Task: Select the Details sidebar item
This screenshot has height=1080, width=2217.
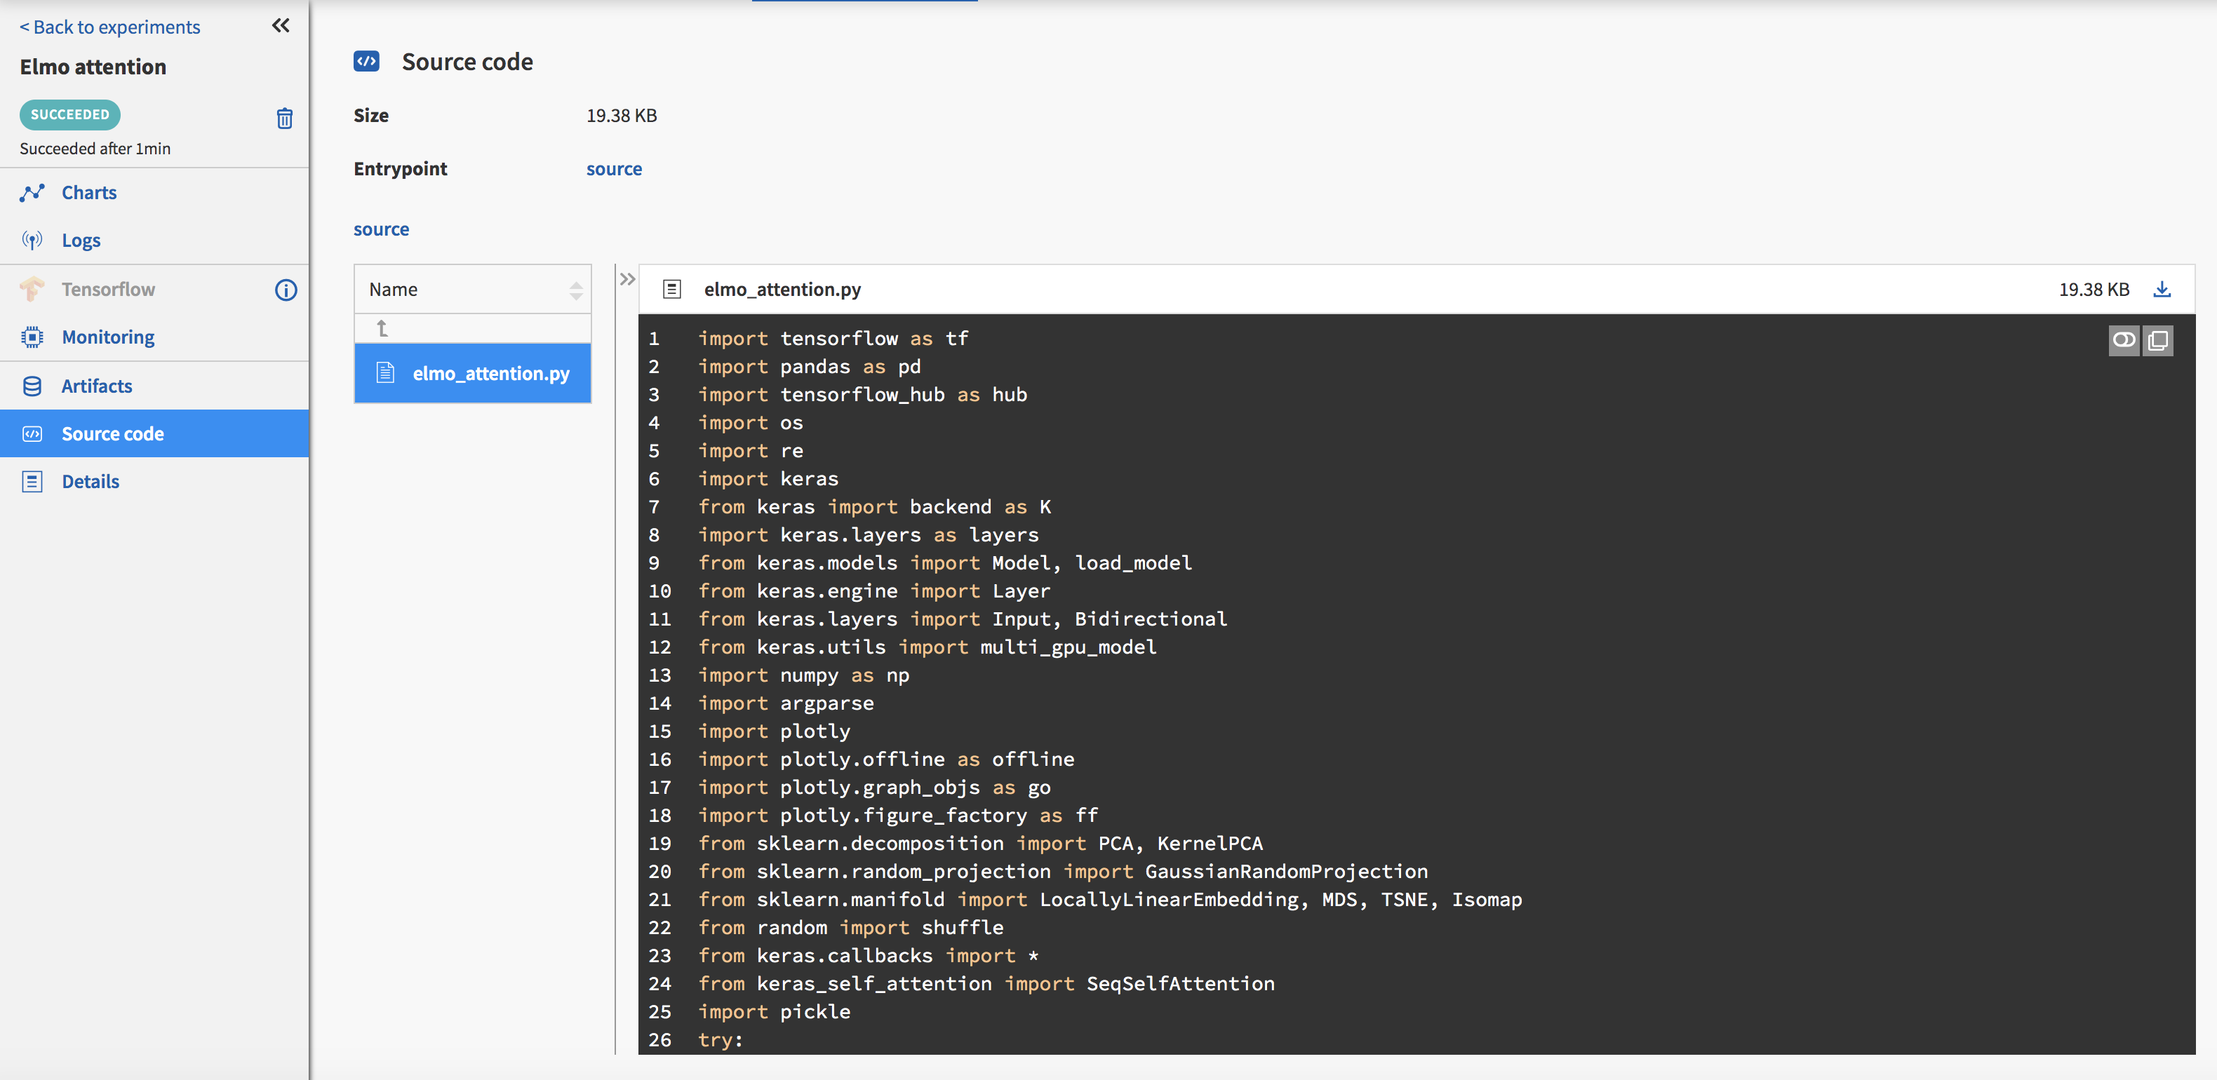Action: tap(91, 482)
